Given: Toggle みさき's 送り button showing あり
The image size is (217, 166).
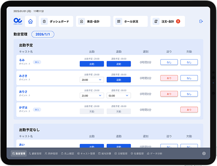Looking at the screenshot, I should [x=169, y=78].
